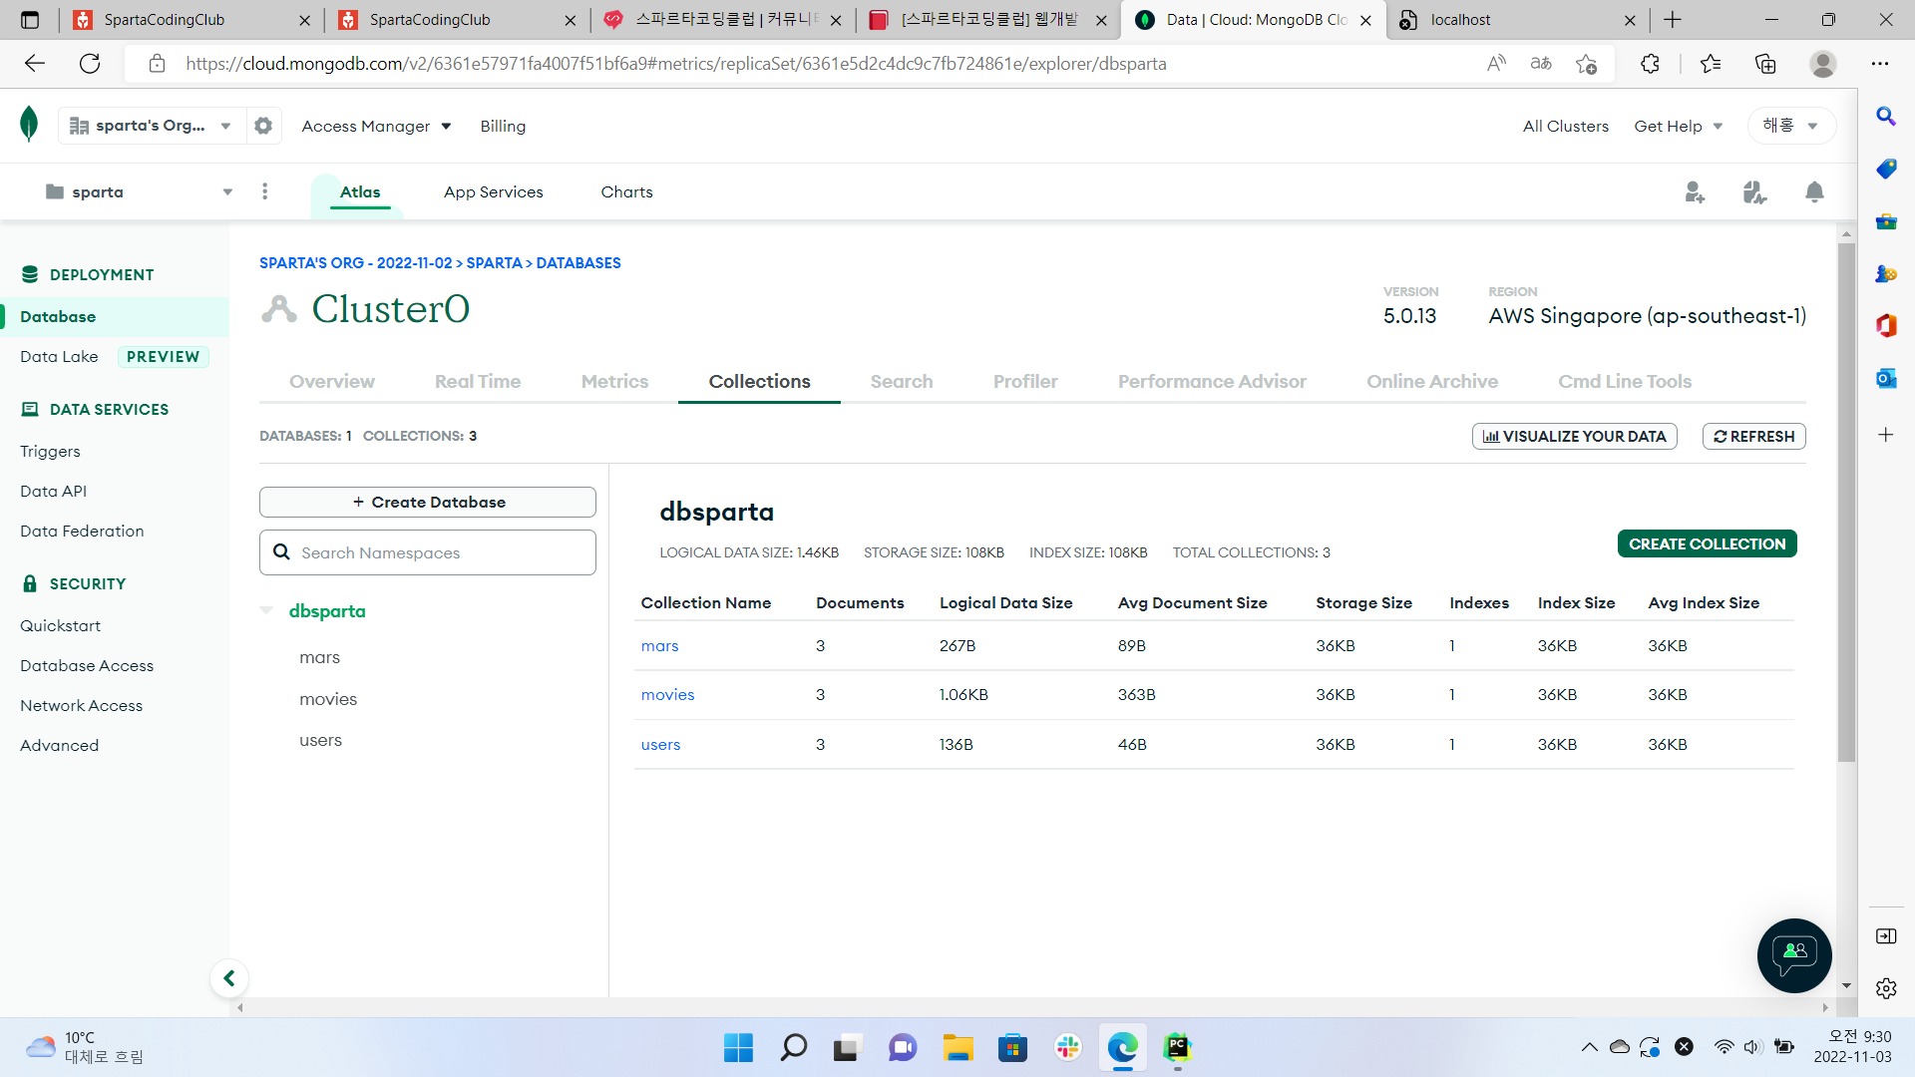This screenshot has width=1915, height=1077.
Task: Open organization settings gear icon
Action: coord(263,126)
